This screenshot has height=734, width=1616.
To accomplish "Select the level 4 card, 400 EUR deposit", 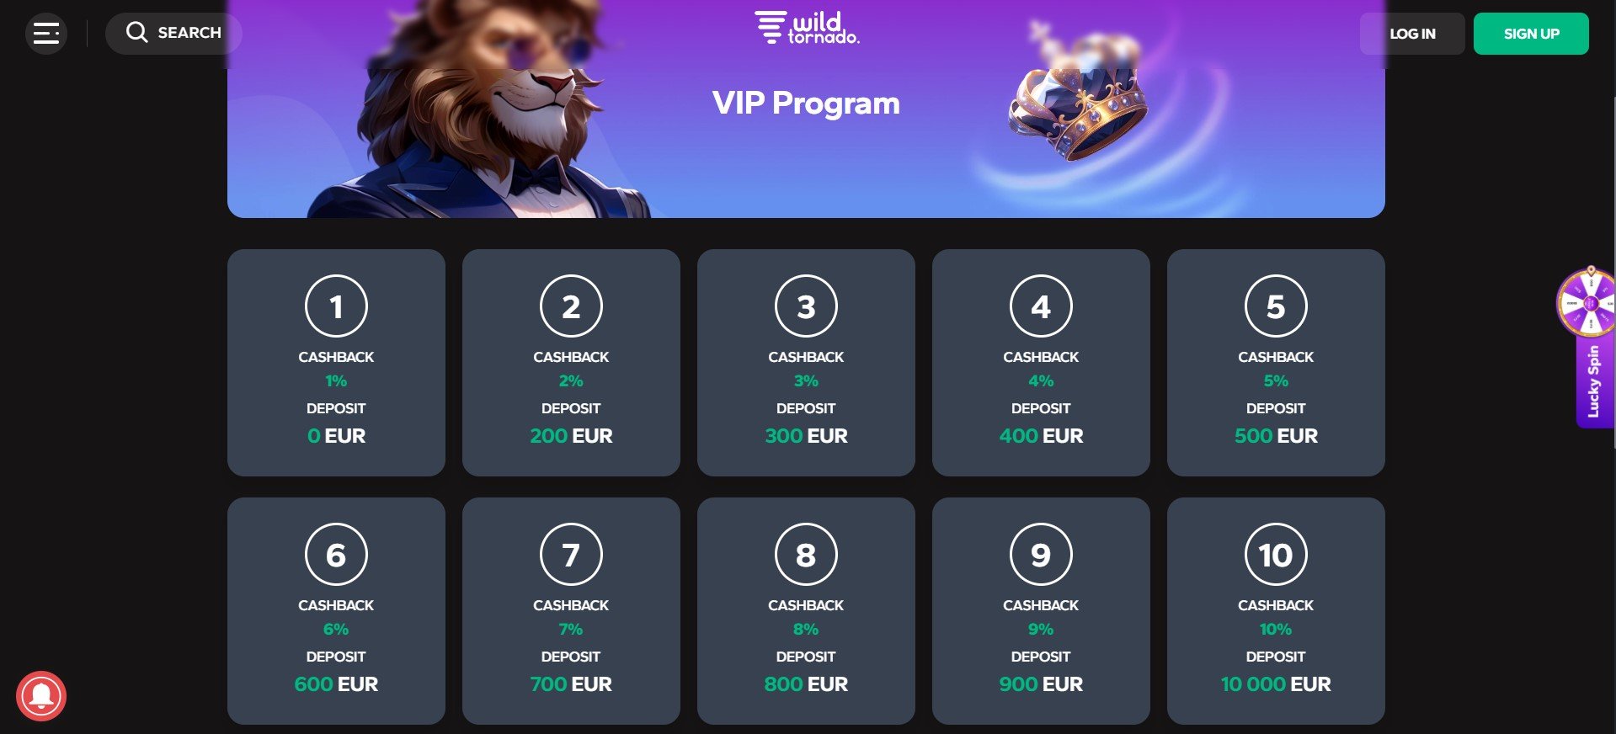I will pyautogui.click(x=1041, y=363).
